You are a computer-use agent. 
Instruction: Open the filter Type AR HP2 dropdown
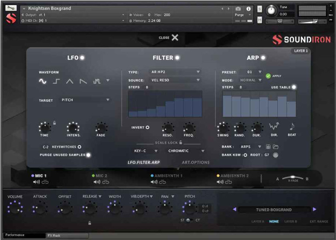point(175,72)
